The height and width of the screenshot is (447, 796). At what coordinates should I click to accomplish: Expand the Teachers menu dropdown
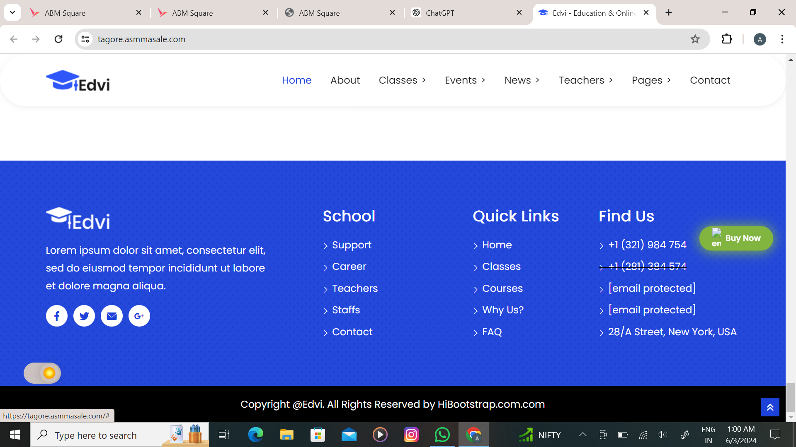pos(585,80)
